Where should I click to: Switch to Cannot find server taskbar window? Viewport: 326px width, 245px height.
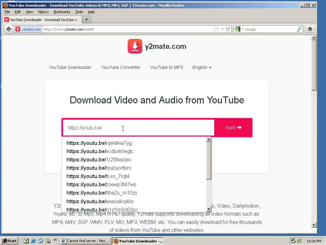tap(86, 241)
